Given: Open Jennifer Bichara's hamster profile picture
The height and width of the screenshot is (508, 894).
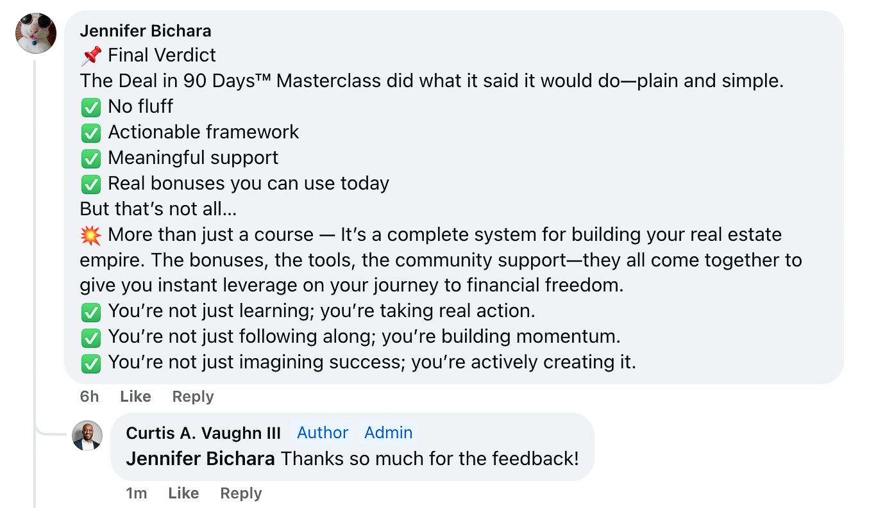Looking at the screenshot, I should [36, 33].
